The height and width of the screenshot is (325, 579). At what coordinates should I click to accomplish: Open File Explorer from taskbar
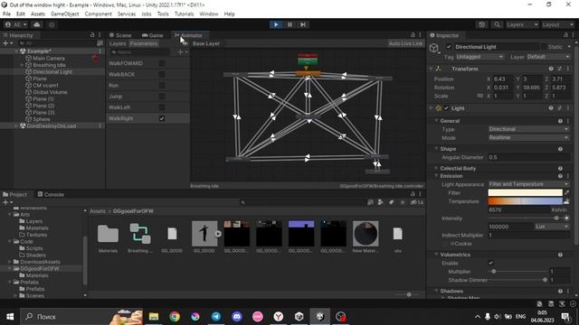[x=154, y=317]
